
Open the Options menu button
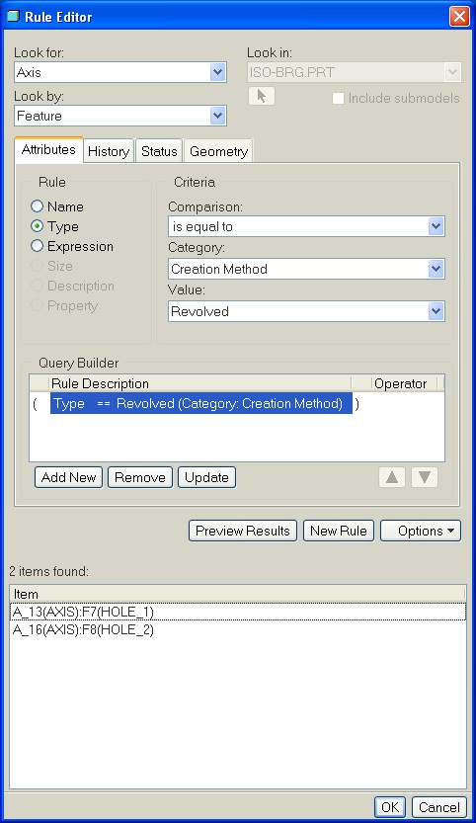point(421,531)
